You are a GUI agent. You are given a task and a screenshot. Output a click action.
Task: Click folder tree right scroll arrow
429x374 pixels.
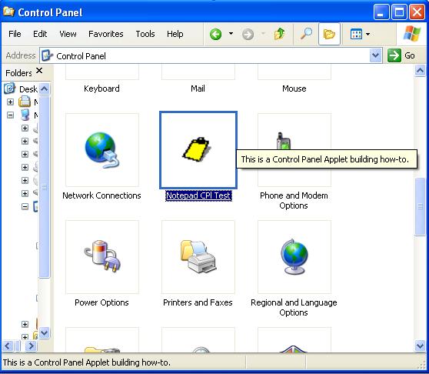pyautogui.click(x=31, y=346)
